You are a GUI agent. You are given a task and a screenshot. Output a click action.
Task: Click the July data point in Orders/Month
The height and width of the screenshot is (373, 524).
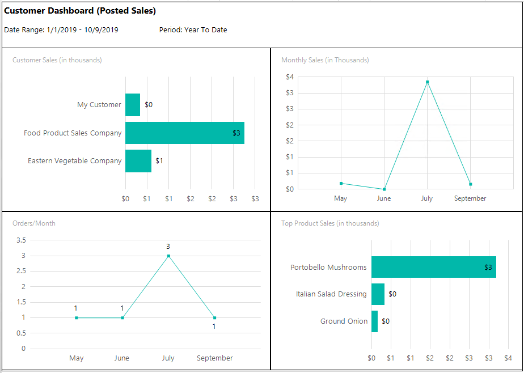click(168, 256)
